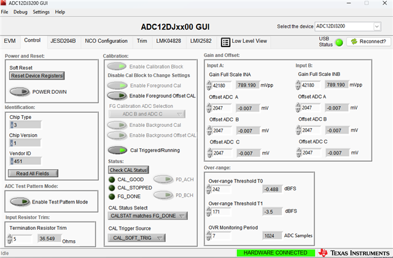Click the Read All Fields button
393x258 pixels.
[x=33, y=173]
